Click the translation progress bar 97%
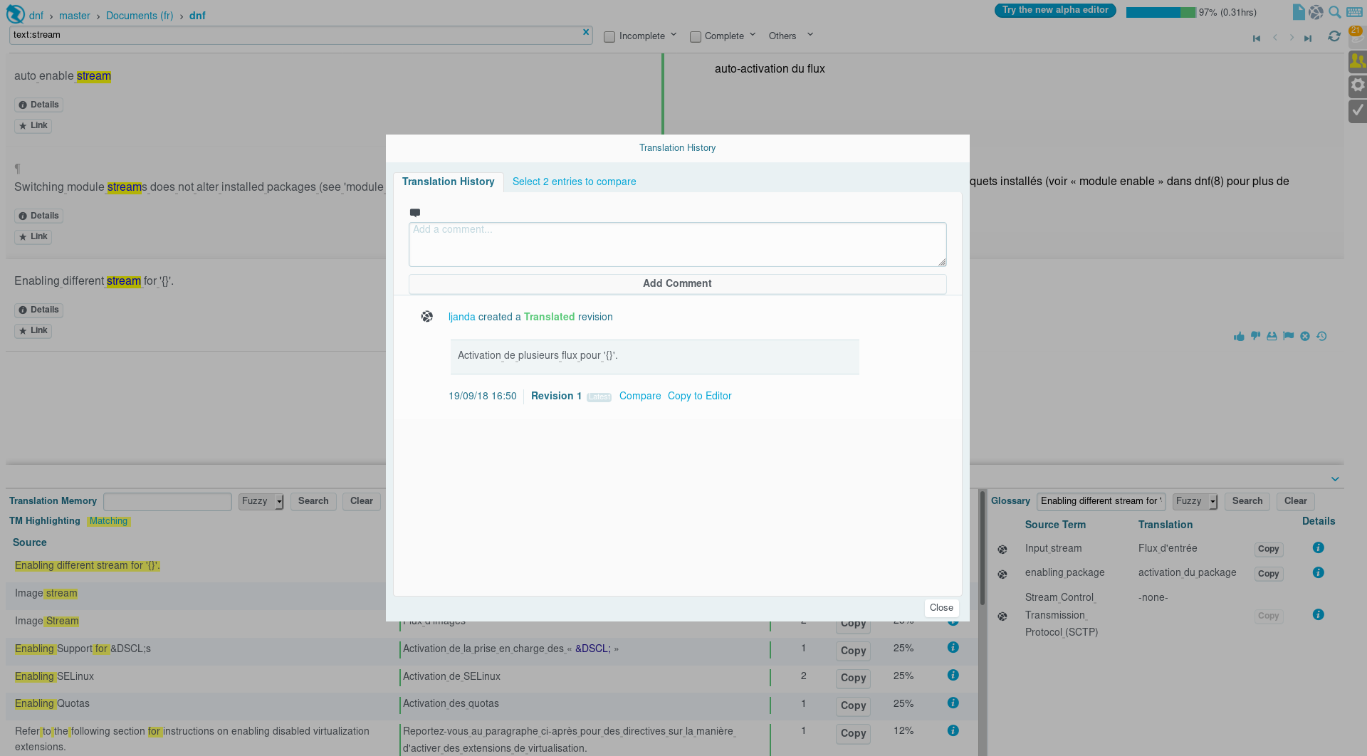Image resolution: width=1367 pixels, height=756 pixels. coord(1161,12)
